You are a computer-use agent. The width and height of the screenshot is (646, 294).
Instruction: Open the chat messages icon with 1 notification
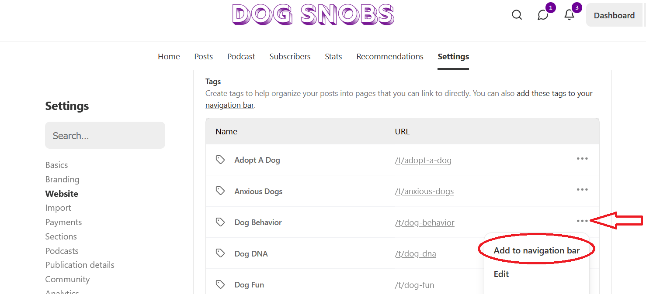point(543,15)
